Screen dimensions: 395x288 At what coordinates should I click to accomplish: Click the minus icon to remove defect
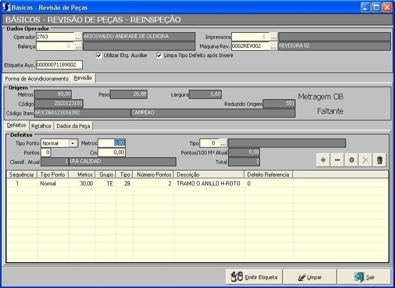[x=338, y=160]
